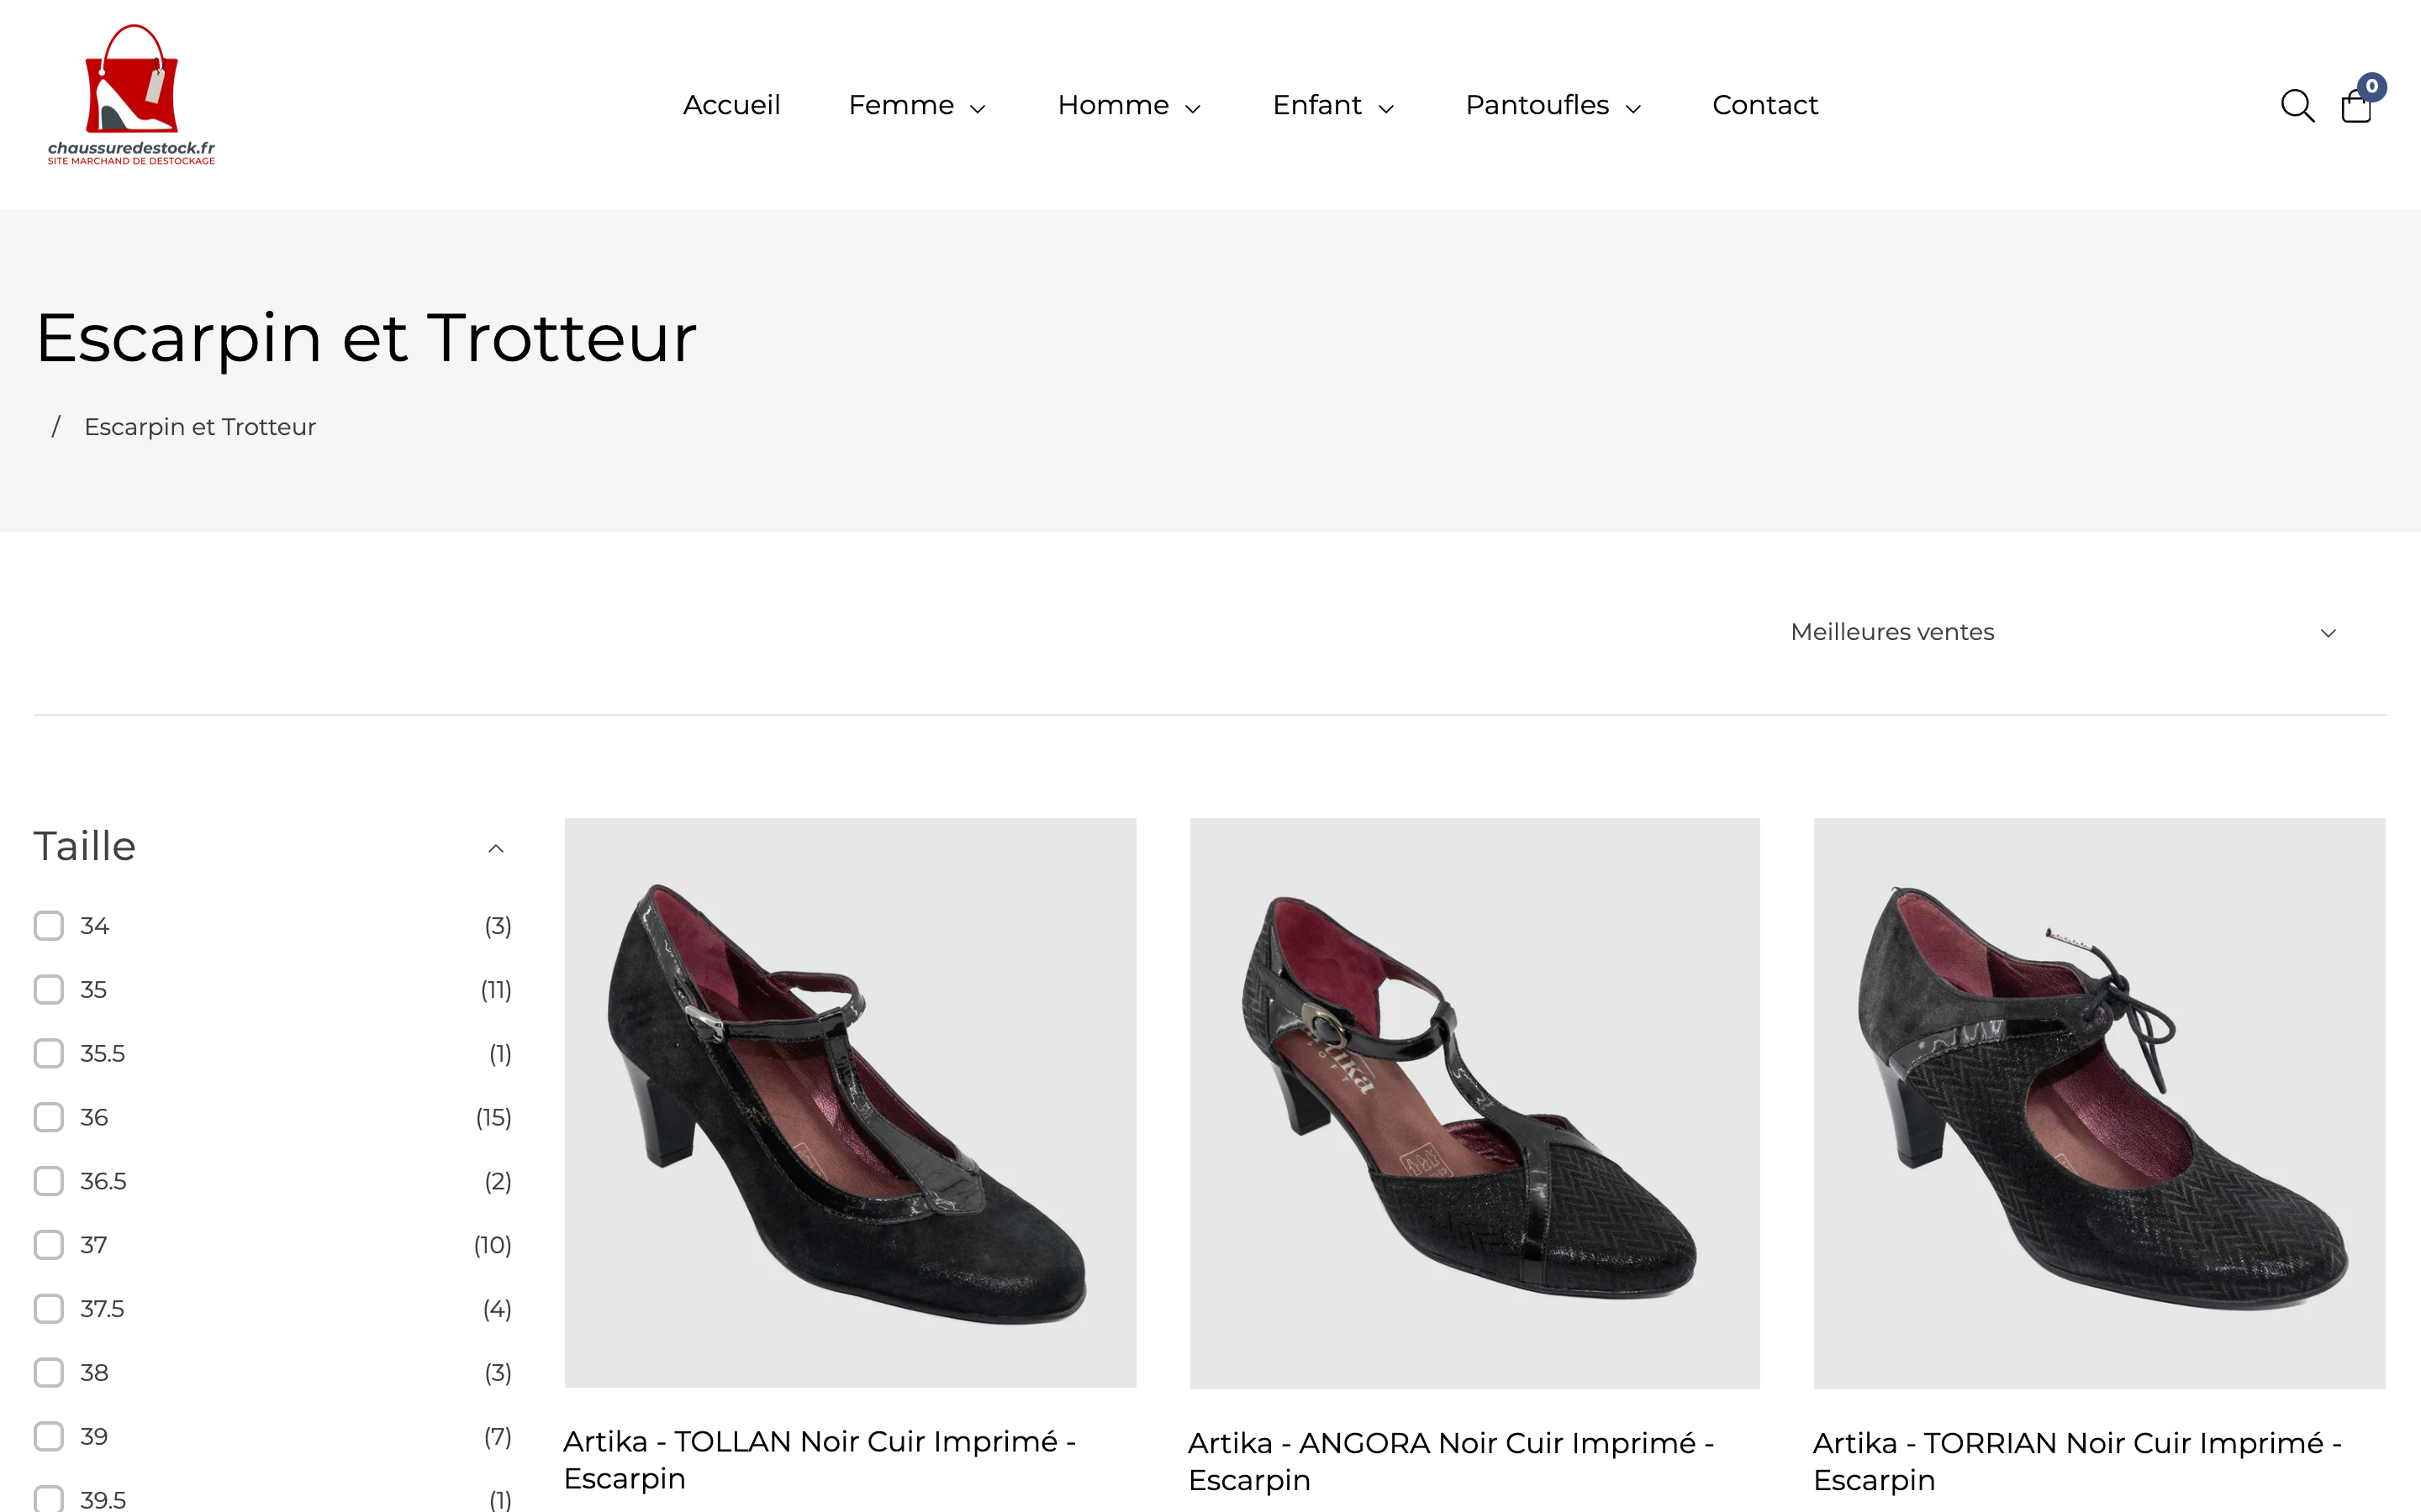Image resolution: width=2421 pixels, height=1512 pixels.
Task: Select the size 39 checkbox
Action: click(49, 1436)
